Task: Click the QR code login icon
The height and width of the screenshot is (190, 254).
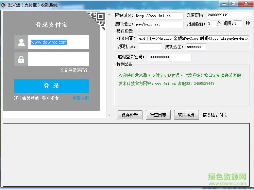Action: (x=97, y=17)
